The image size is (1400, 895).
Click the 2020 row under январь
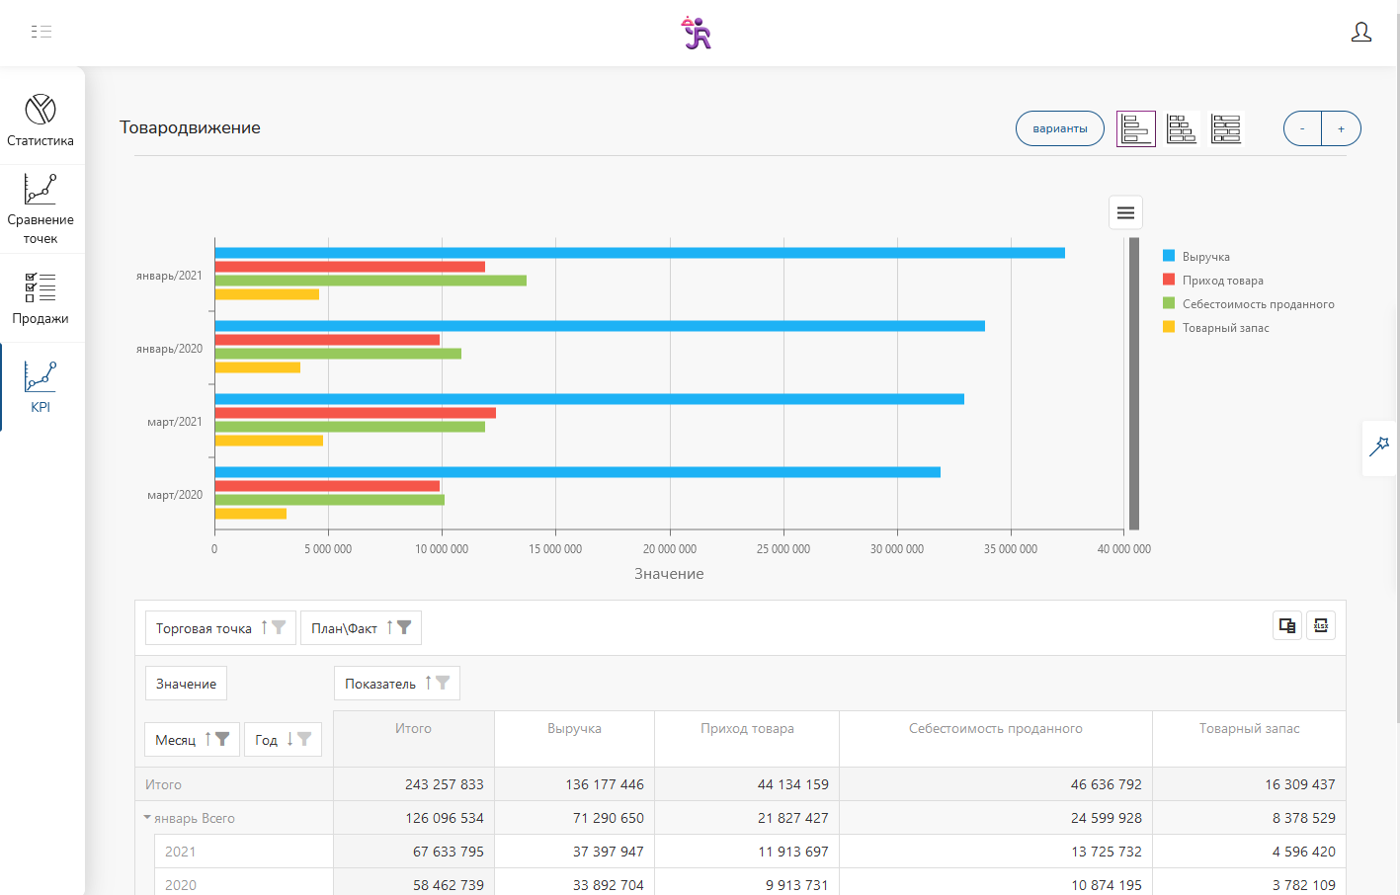pyautogui.click(x=244, y=883)
